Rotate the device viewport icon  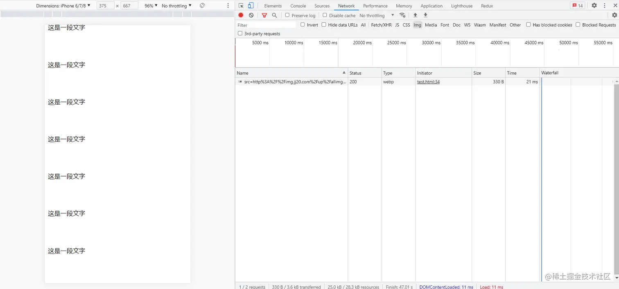point(202,6)
